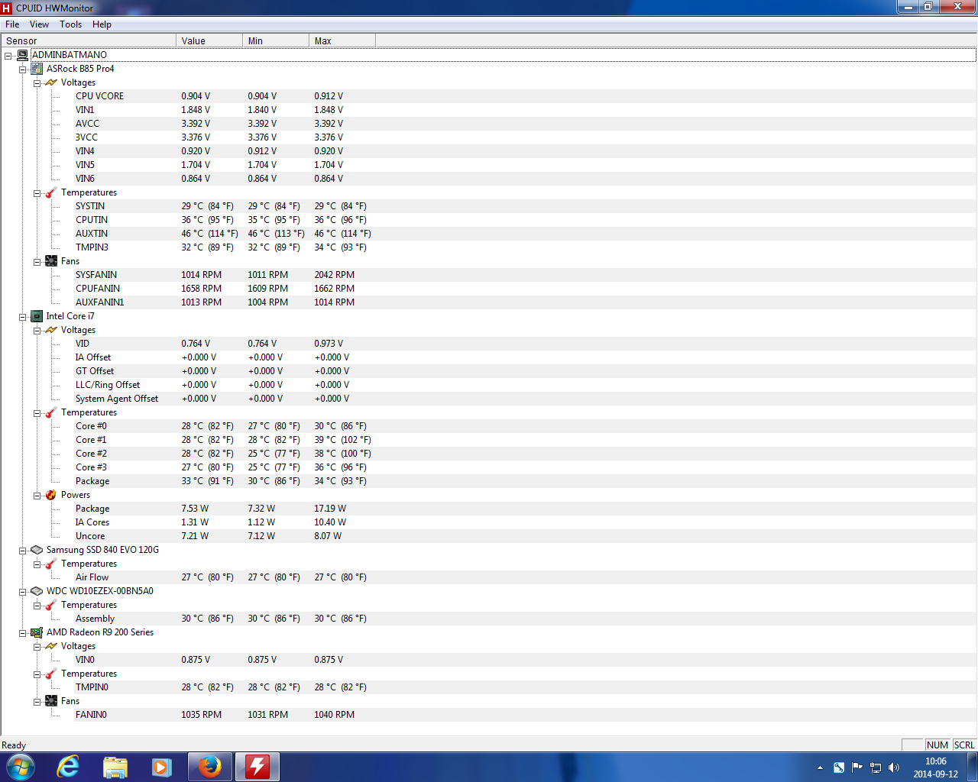Click the Sensor column header
The width and height of the screenshot is (978, 782).
(89, 40)
